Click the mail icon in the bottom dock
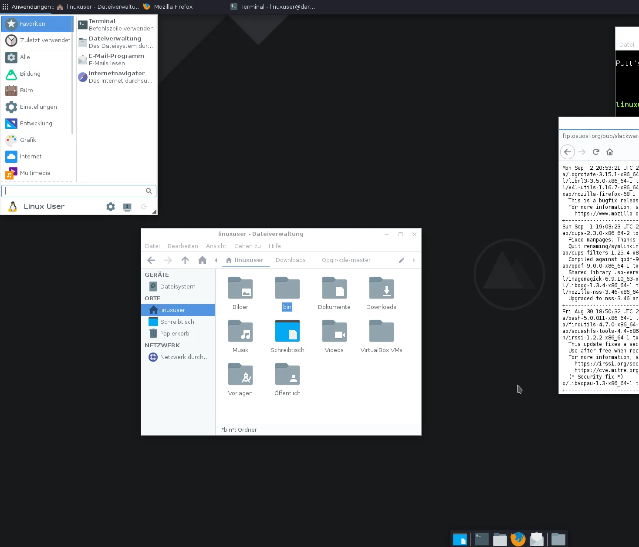Viewport: 639px width, 547px height. [537, 539]
